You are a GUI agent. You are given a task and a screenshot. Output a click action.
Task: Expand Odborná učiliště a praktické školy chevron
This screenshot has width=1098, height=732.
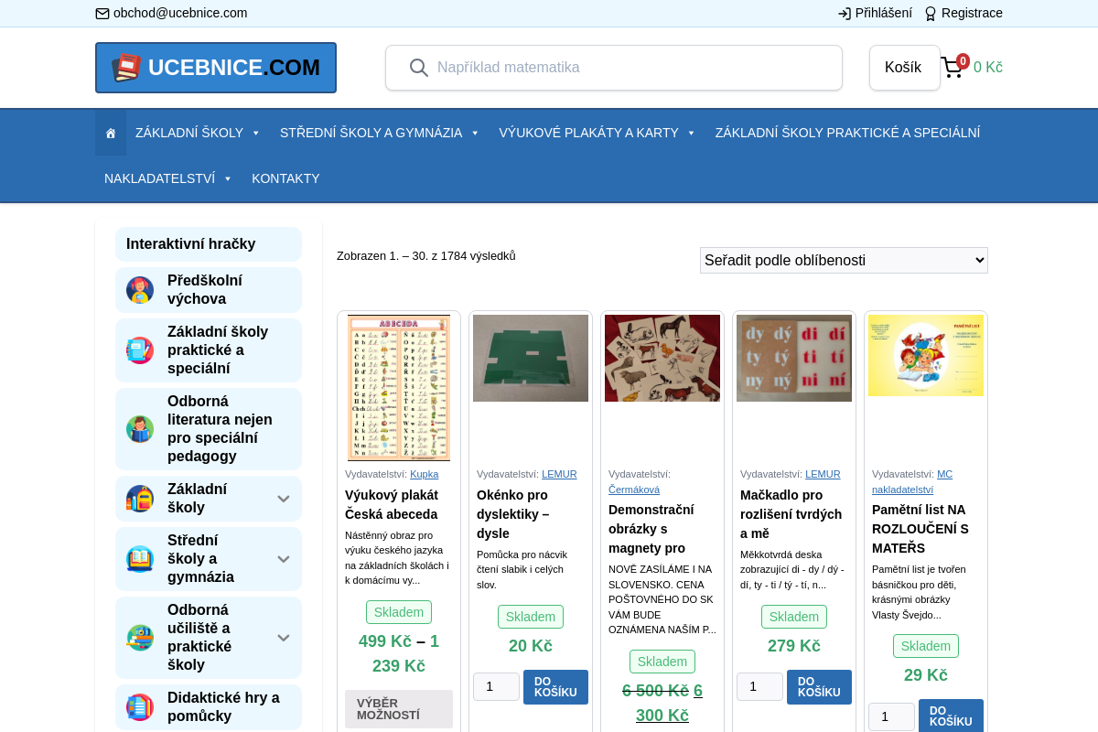(x=284, y=638)
